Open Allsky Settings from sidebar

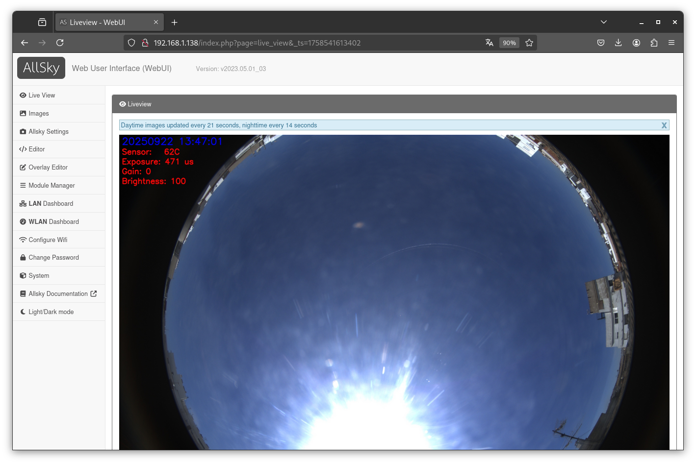point(49,131)
